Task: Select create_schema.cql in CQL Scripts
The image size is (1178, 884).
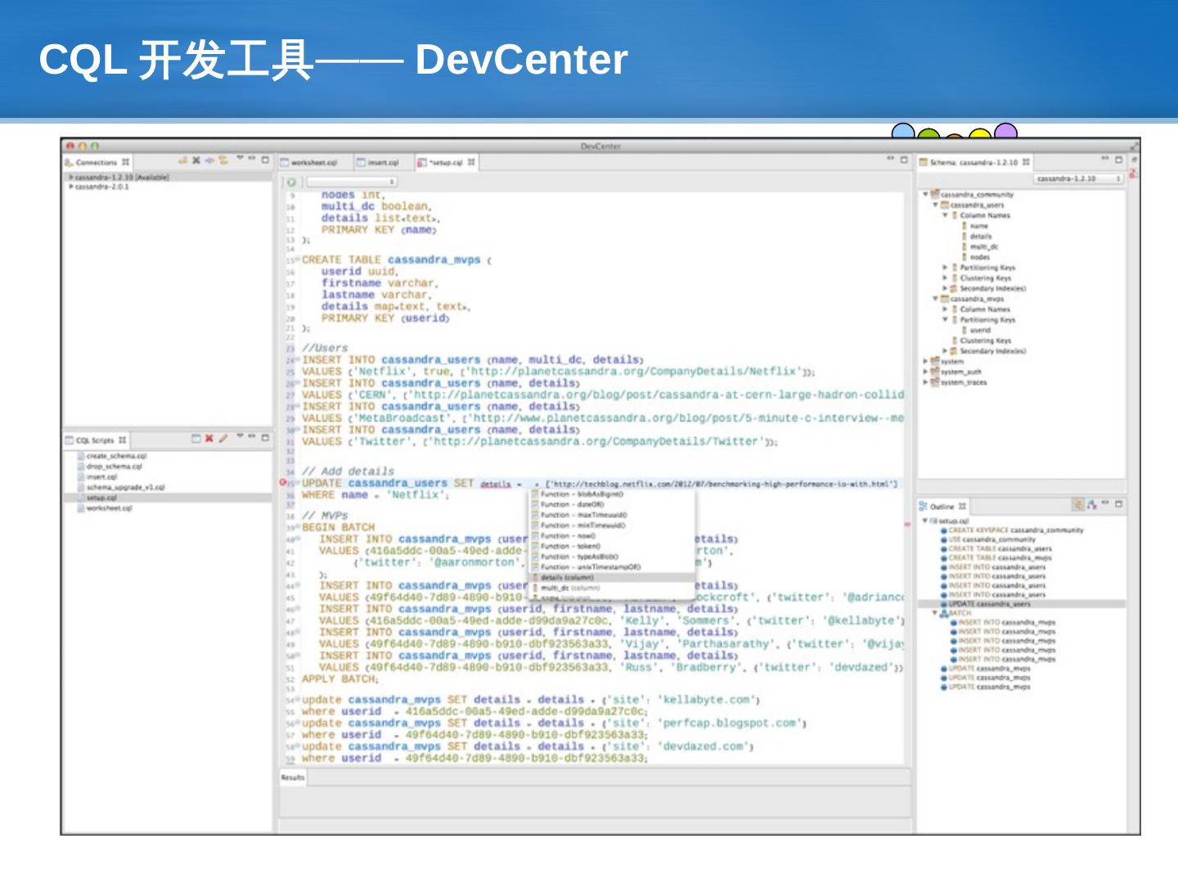Action: (116, 456)
